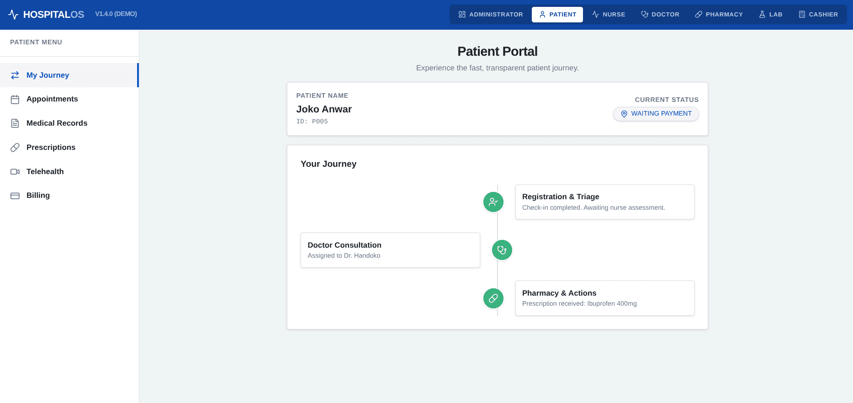Go to Prescriptions in patient menu
Viewport: 853px width, 403px height.
point(69,148)
